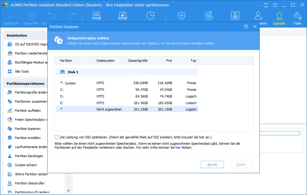This screenshot has height=195, width=307.
Task: Click the Zurück button
Action: point(212,164)
